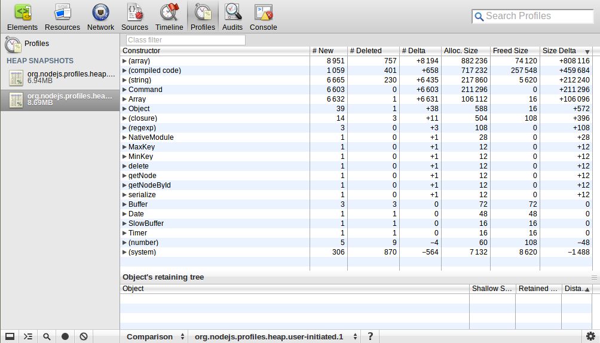Screen dimensions: 600x343
Task: Select the 8.69MB heap snapshot
Action: pyautogui.click(x=60, y=100)
